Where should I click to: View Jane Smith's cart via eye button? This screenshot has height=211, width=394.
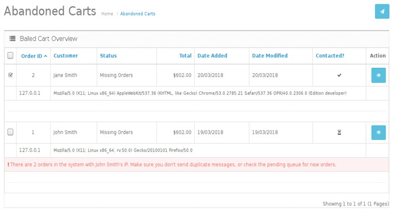point(378,75)
